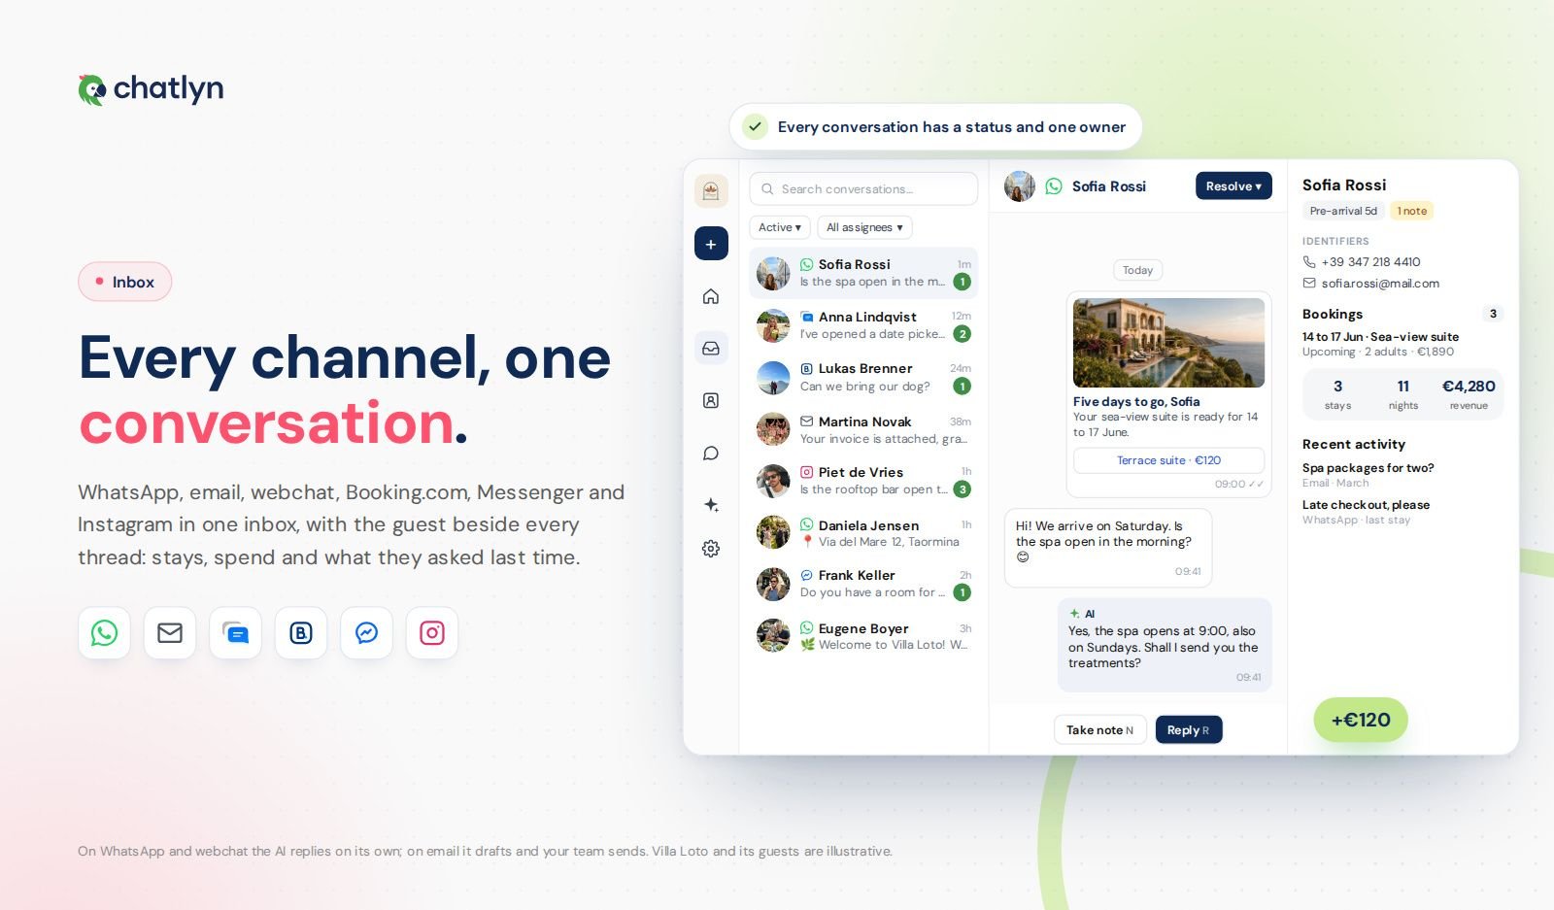Open Lukas Brenner conversation
Image resolution: width=1554 pixels, height=910 pixels.
[x=863, y=378]
